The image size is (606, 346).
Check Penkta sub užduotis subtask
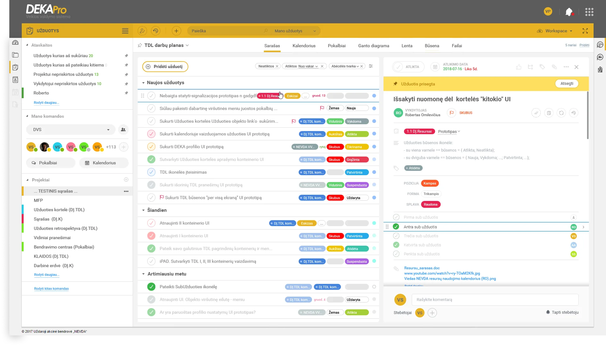(x=396, y=254)
